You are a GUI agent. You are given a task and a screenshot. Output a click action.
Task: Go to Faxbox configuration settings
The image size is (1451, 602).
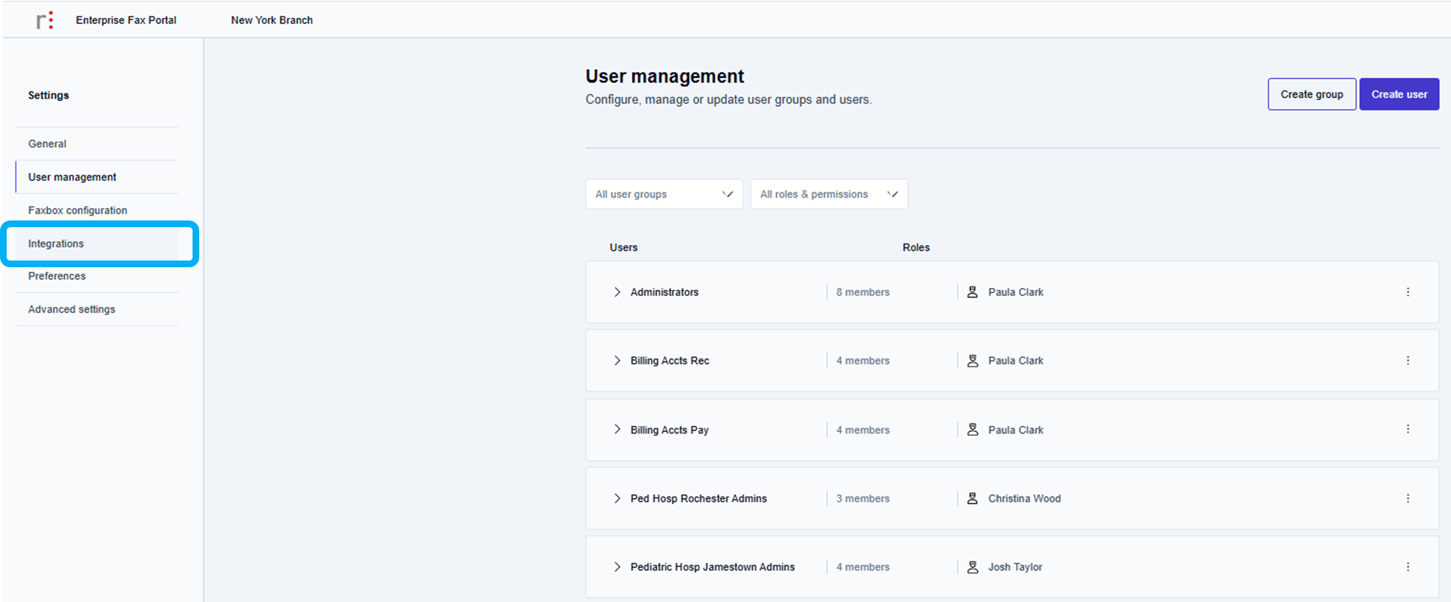click(77, 211)
